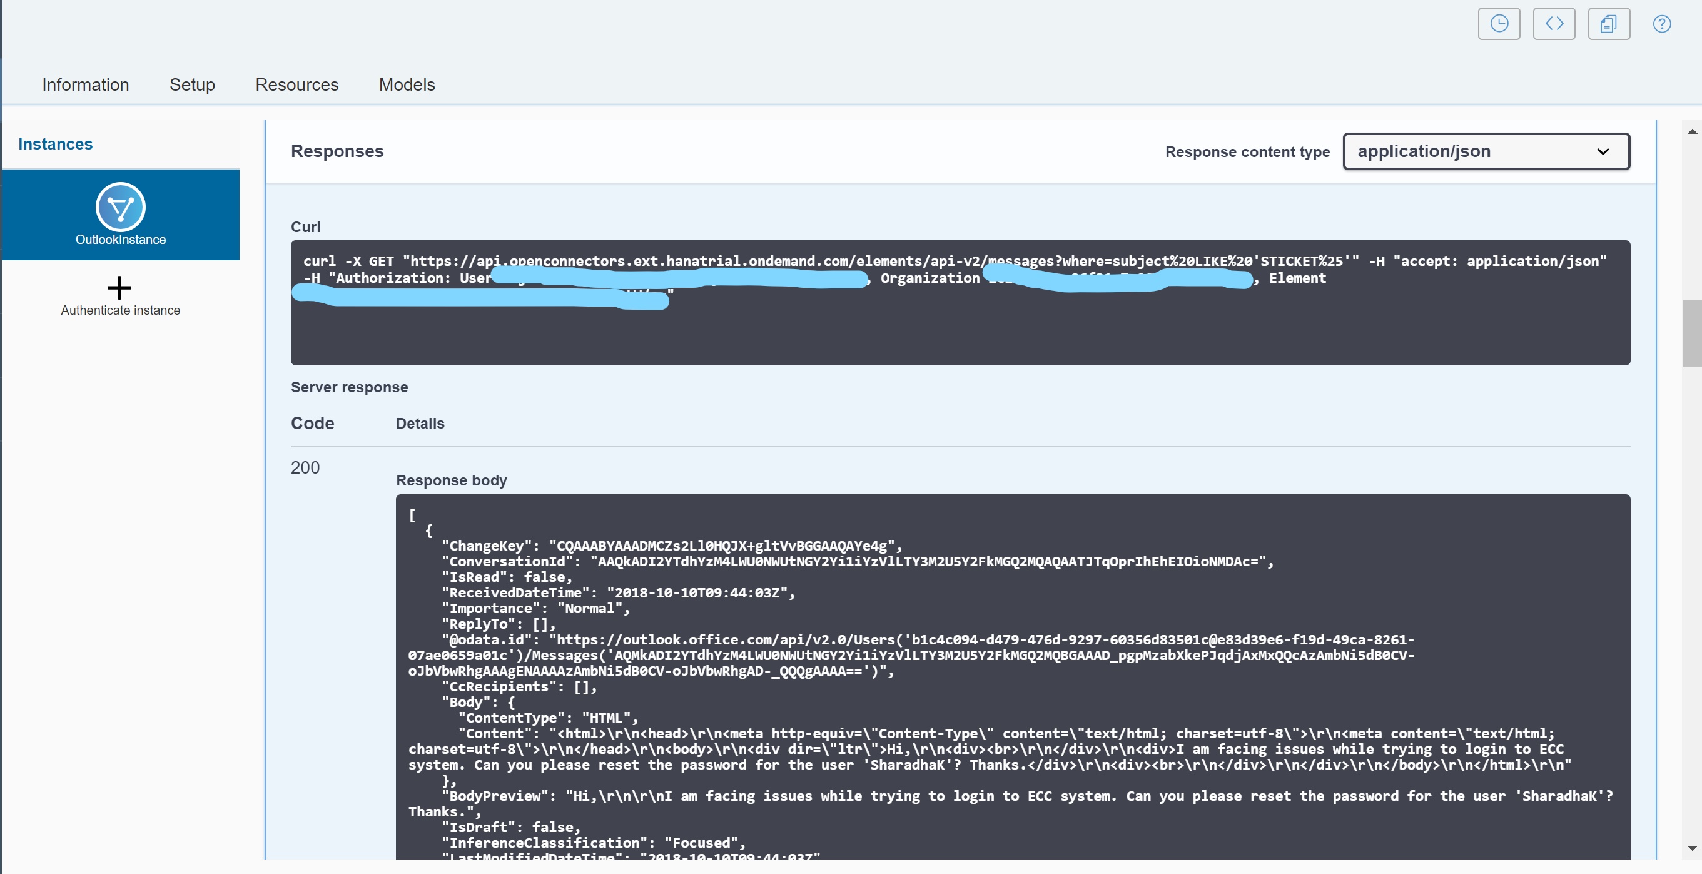Select the Models tab
Screen dimensions: 1702x874
pyautogui.click(x=407, y=84)
